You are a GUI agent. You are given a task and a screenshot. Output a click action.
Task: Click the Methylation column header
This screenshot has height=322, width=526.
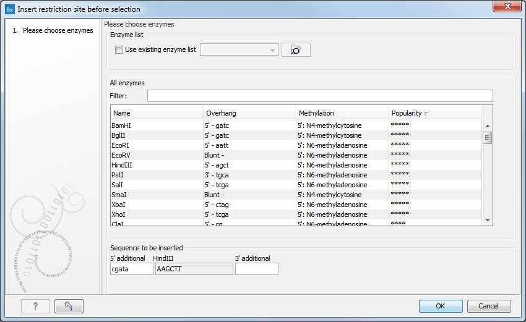(342, 113)
